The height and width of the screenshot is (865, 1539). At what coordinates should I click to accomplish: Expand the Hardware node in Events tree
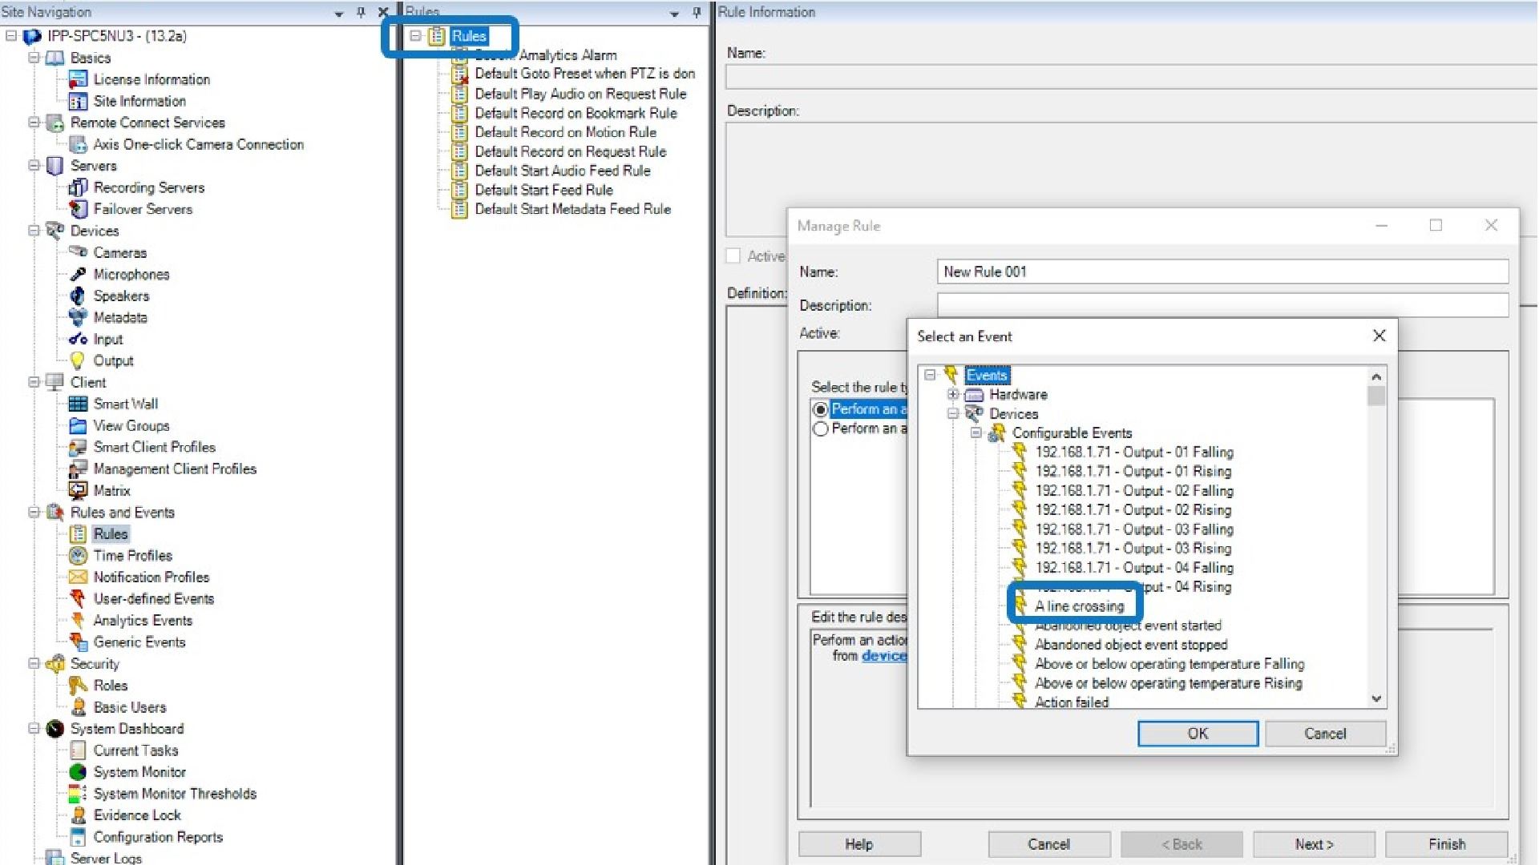pyautogui.click(x=953, y=394)
